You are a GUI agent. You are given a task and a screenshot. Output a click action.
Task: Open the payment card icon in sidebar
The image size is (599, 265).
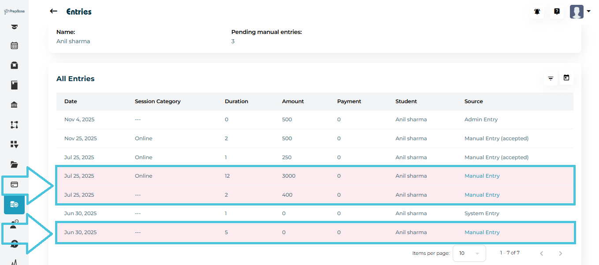click(14, 184)
